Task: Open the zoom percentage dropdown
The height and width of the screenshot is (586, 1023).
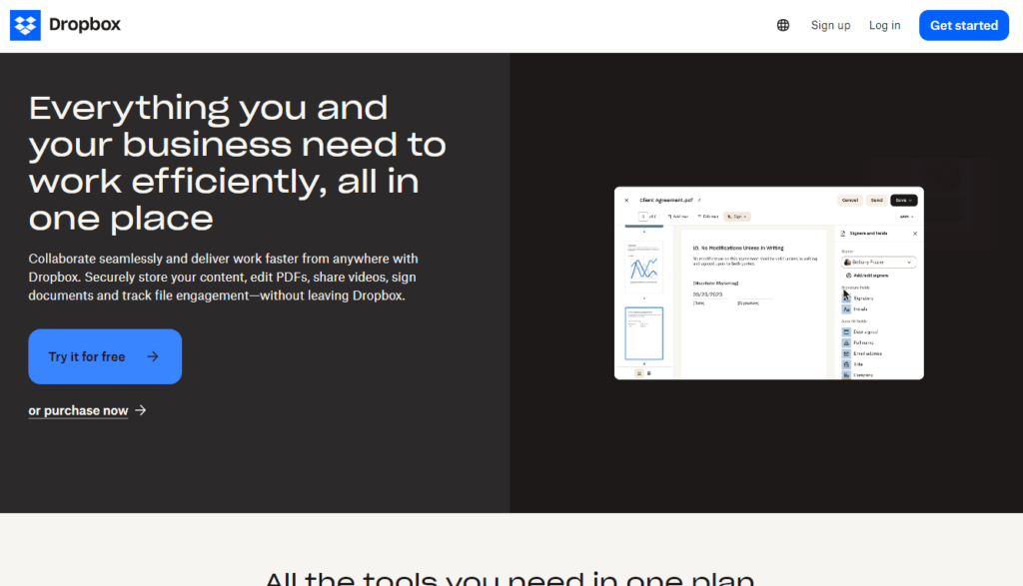Action: [906, 217]
